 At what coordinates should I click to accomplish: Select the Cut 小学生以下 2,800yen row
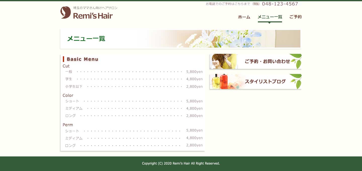pos(134,87)
